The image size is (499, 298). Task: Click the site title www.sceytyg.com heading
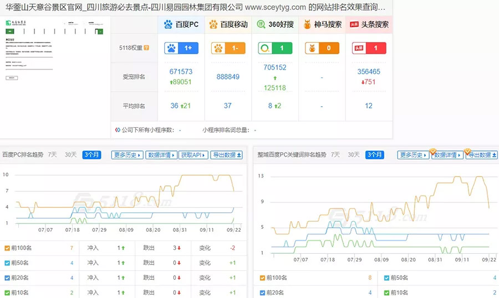click(x=195, y=7)
